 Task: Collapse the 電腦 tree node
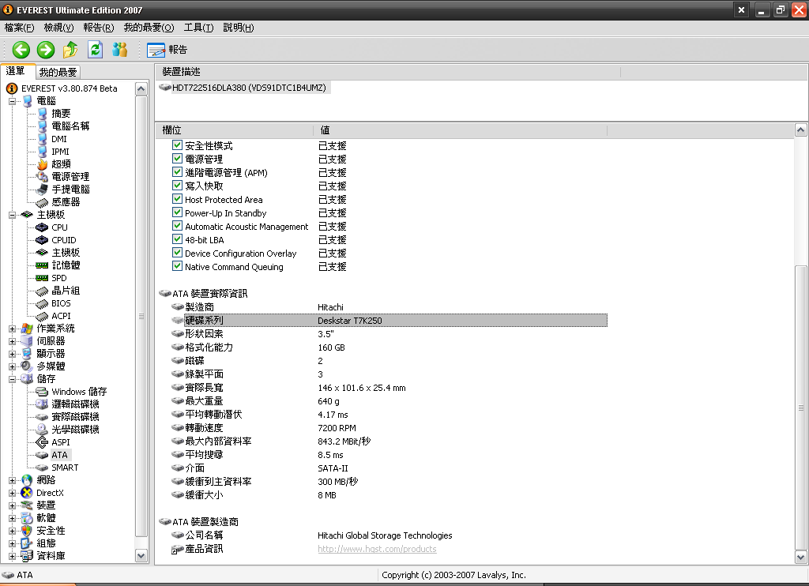13,101
